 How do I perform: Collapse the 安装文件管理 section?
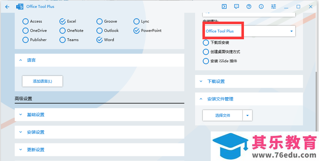click(249, 99)
